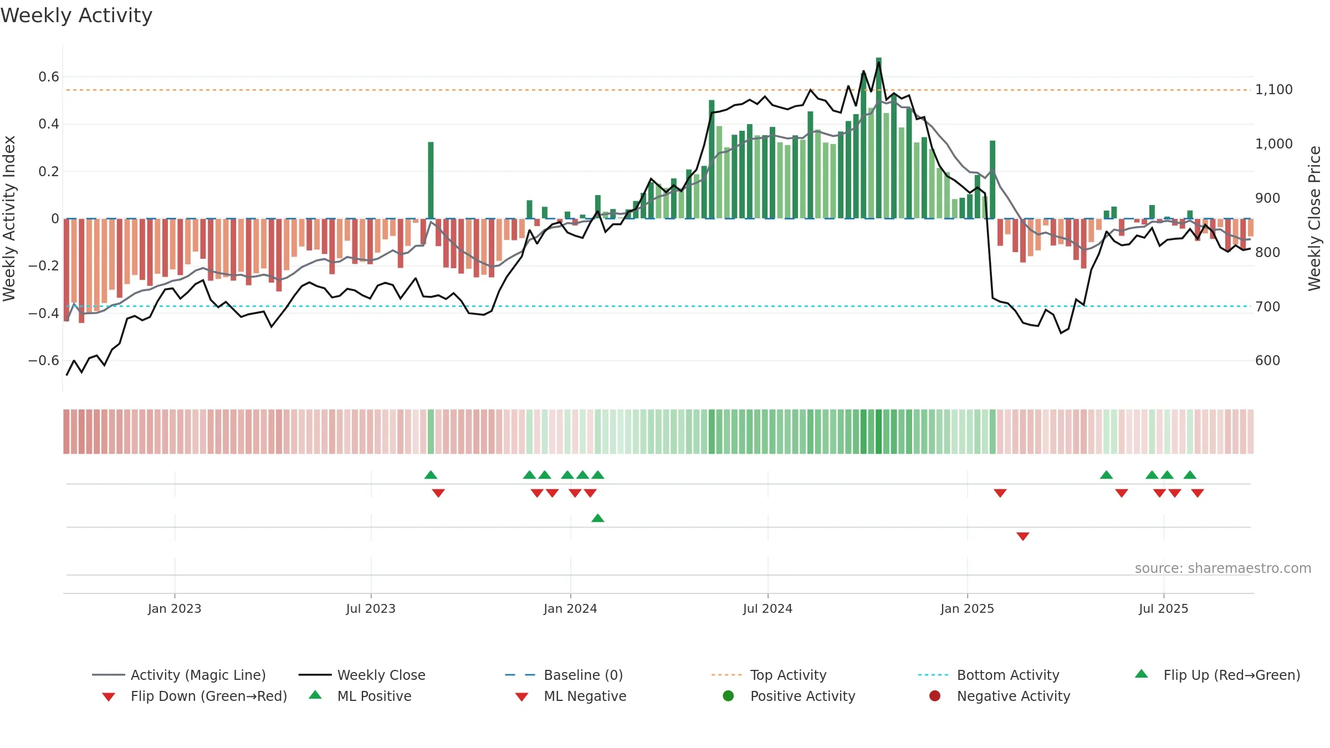
Task: Click Jan 2025 x-axis label
Action: tap(967, 608)
